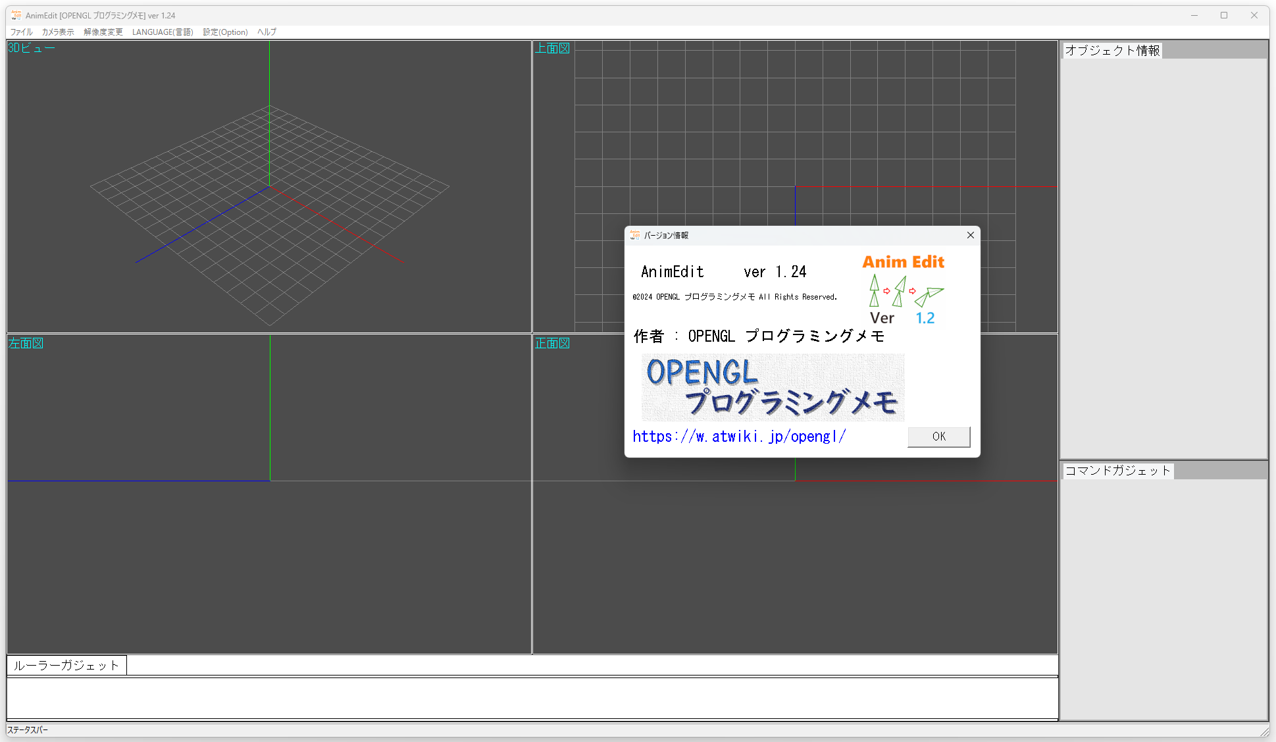Click the 左面図 viewport label
The width and height of the screenshot is (1276, 742).
(x=26, y=343)
